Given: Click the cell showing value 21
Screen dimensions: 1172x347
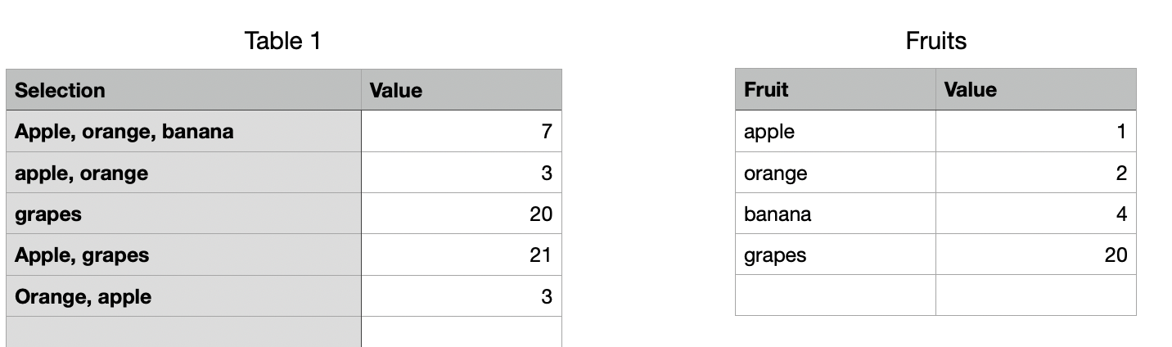Looking at the screenshot, I should [461, 255].
